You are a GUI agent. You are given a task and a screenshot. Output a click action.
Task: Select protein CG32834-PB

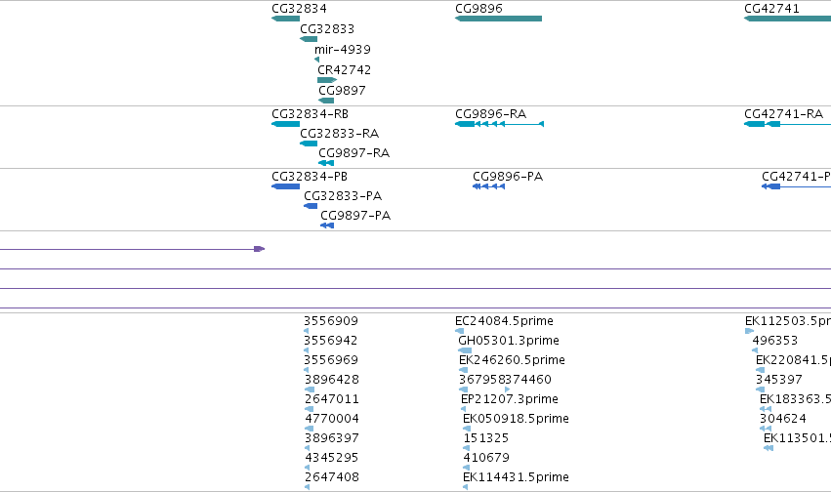(x=286, y=186)
